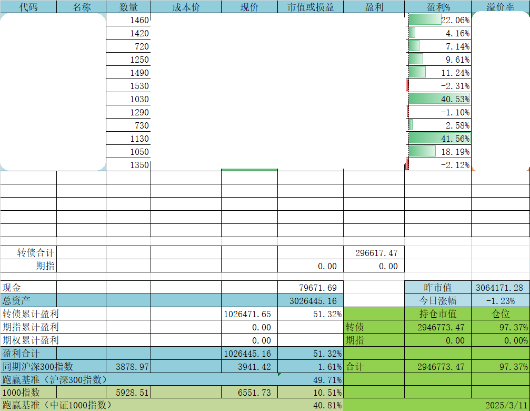Select the 3941.42 index current value
Image resolution: width=530 pixels, height=411 pixels.
(249, 366)
